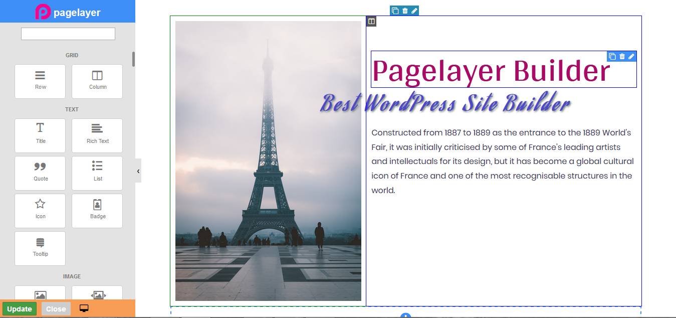The height and width of the screenshot is (318, 676).
Task: Click the Eiffel Tower description paragraph
Action: click(503, 162)
